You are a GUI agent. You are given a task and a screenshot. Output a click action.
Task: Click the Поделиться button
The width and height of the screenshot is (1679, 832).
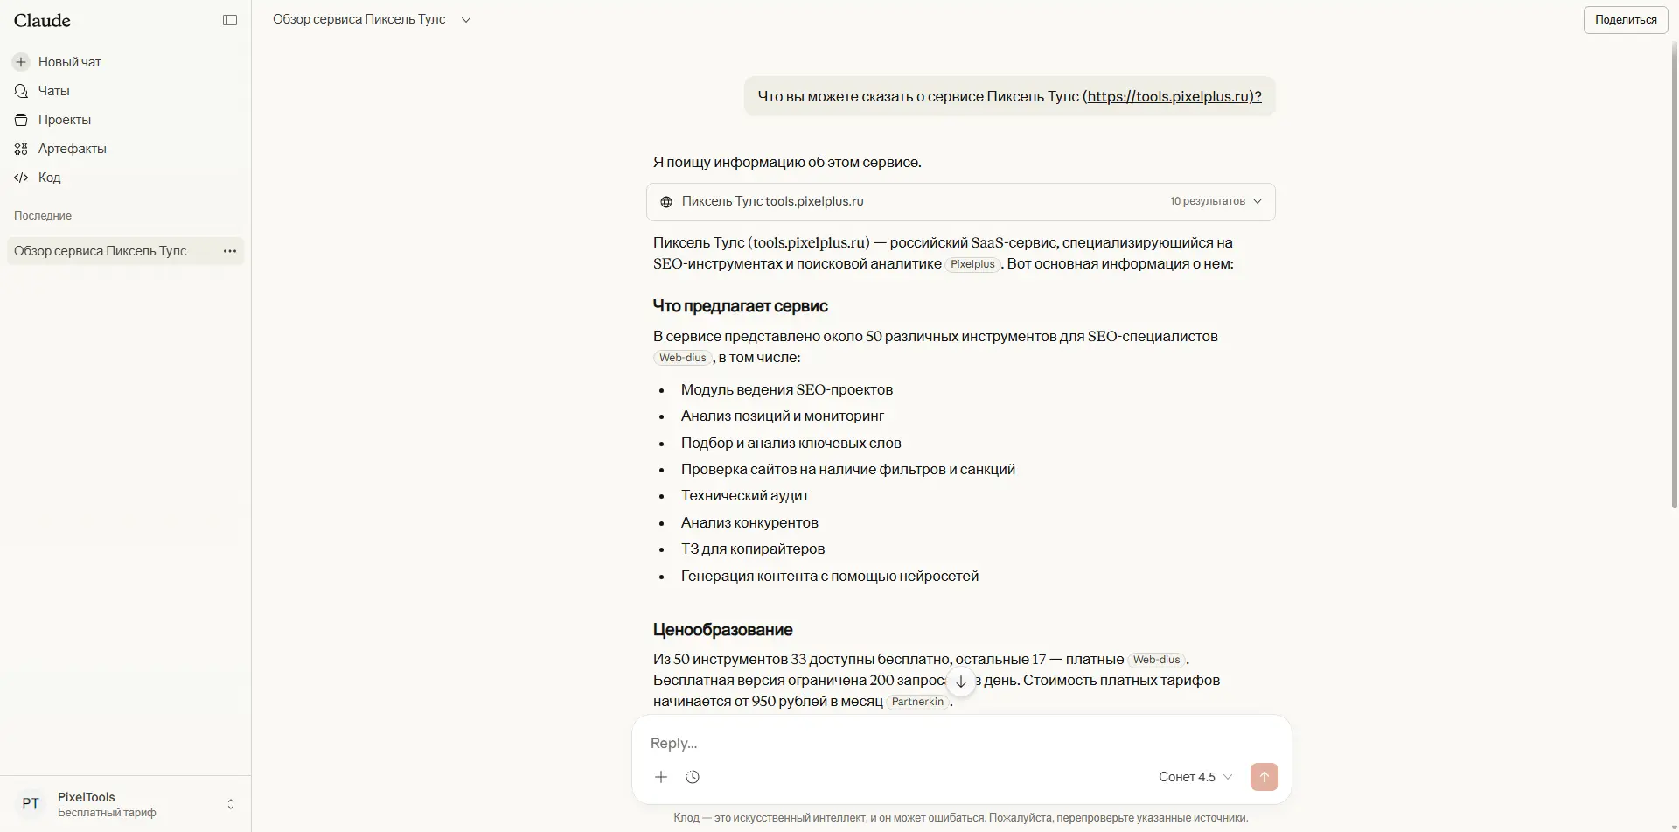point(1625,20)
